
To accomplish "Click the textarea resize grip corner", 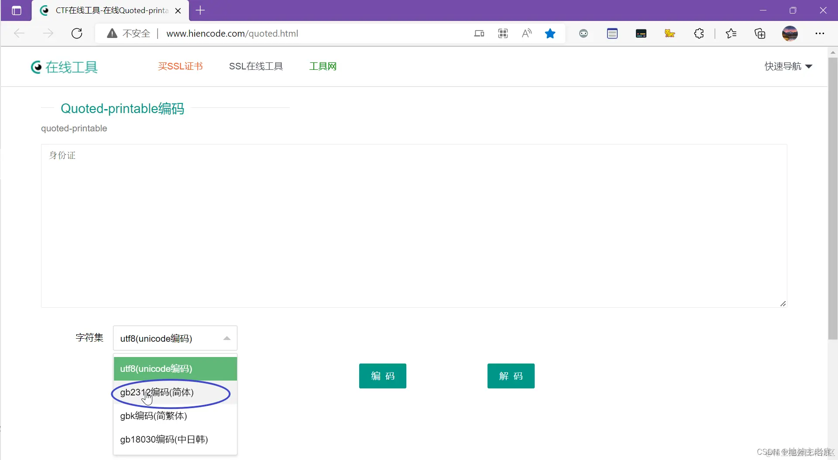I will coord(783,304).
